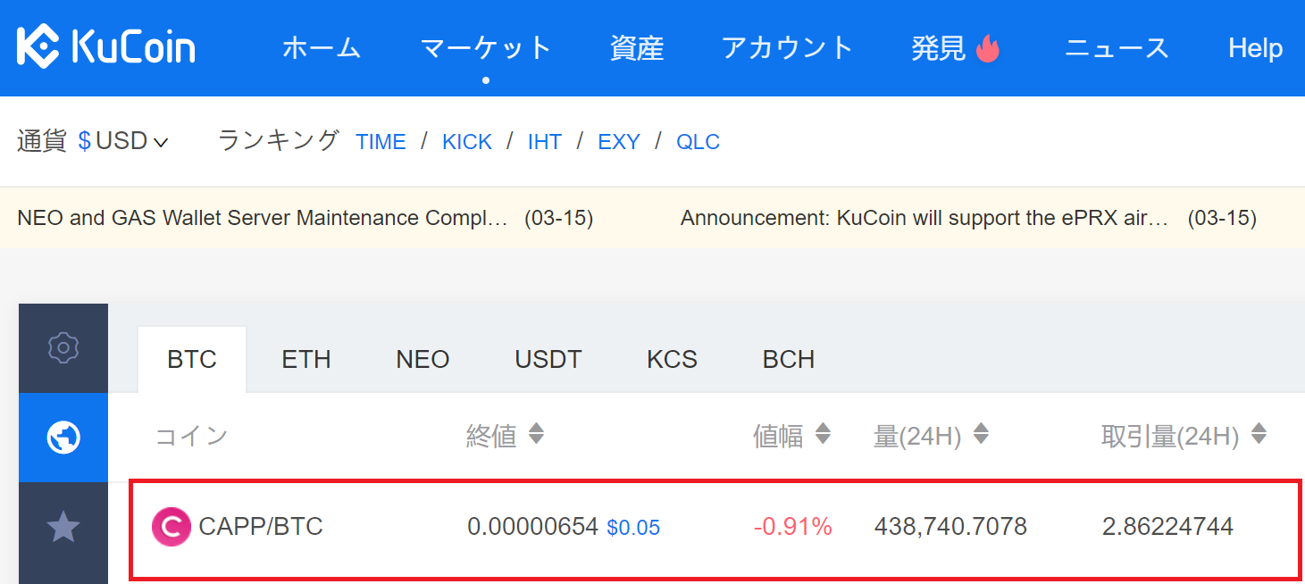Click the KuCoin logo
Image resolution: width=1305 pixels, height=584 pixels.
pos(105,47)
